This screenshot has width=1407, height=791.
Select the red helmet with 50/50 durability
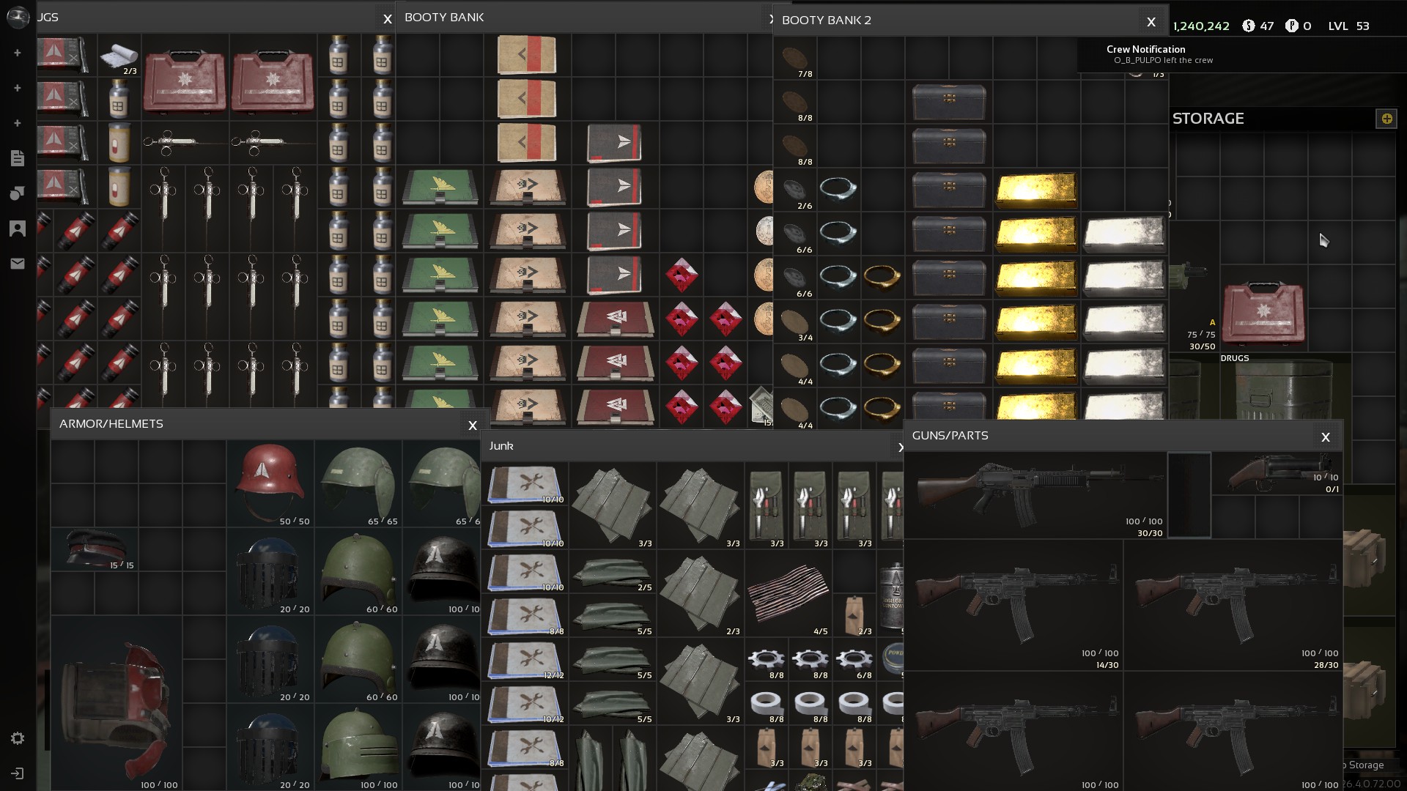(x=270, y=480)
